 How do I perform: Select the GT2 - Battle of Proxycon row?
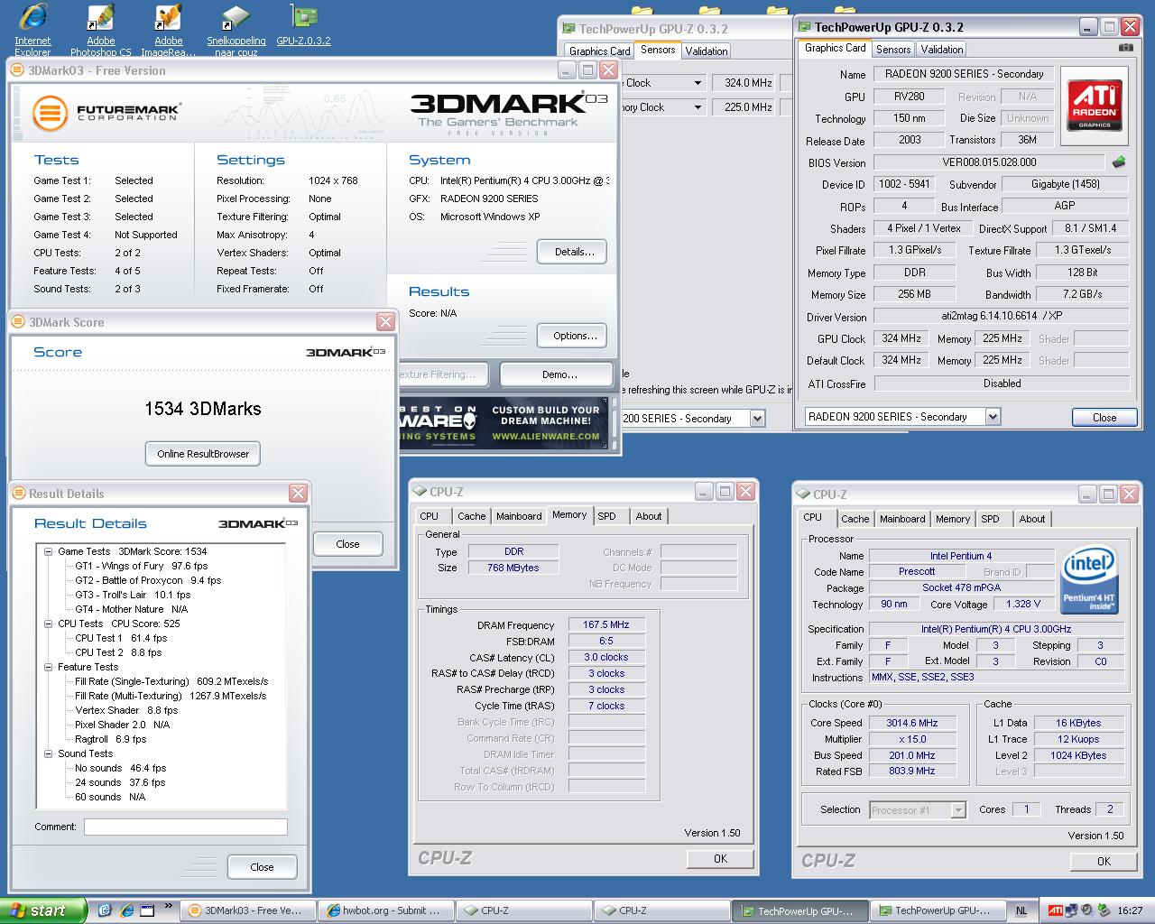pos(148,580)
